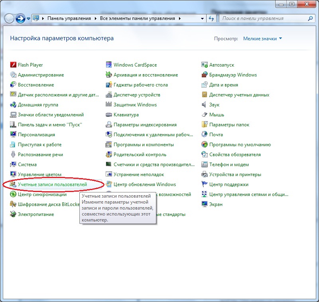
Task: Open Шифрование диска BitLocker link
Action: point(49,204)
